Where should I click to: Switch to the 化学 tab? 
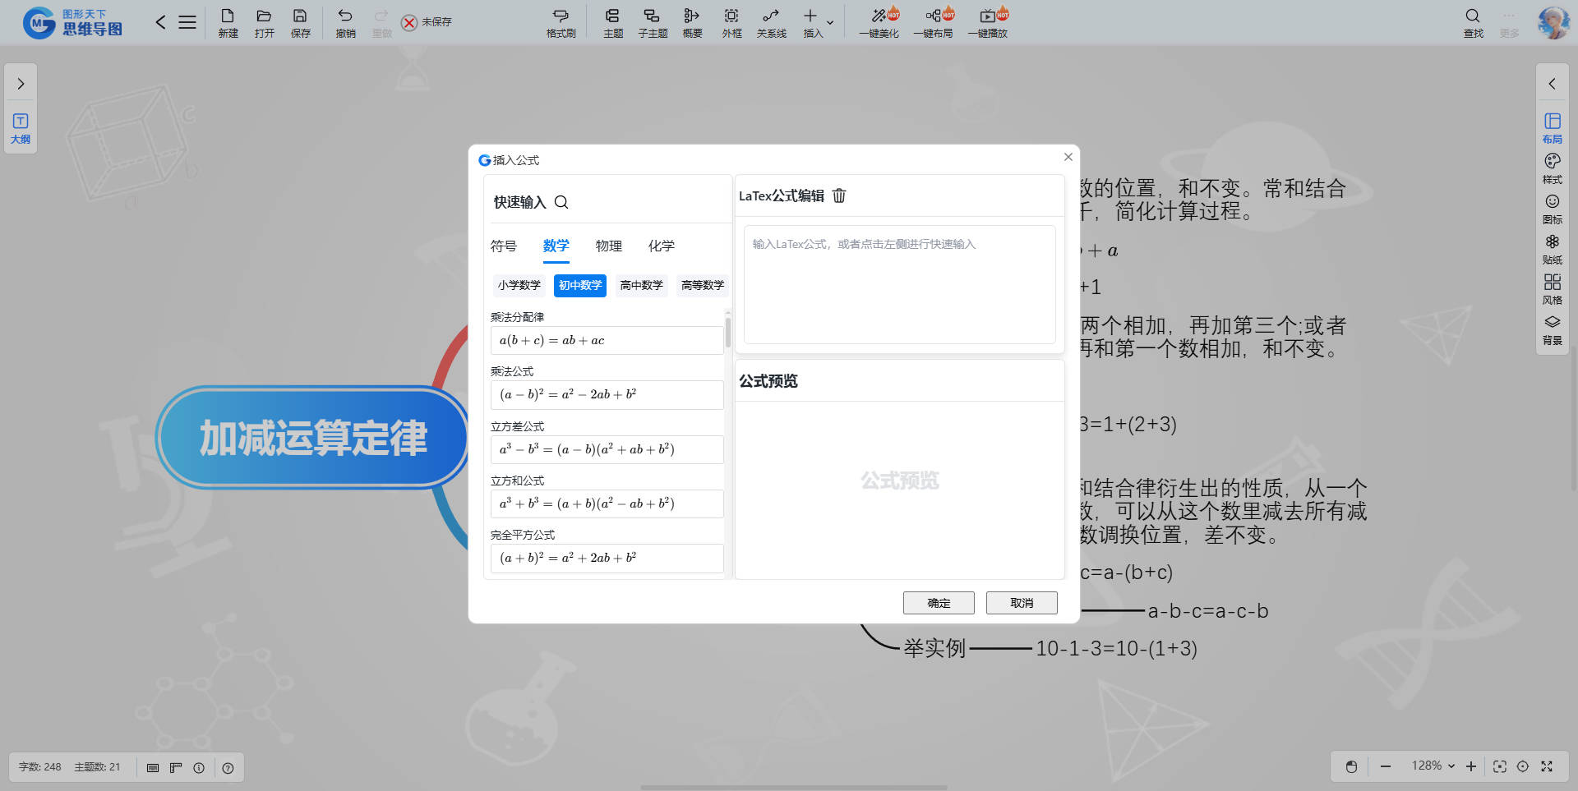click(x=661, y=246)
